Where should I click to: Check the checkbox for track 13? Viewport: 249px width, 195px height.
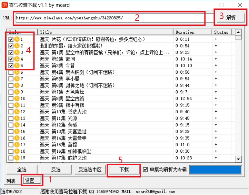11,118
